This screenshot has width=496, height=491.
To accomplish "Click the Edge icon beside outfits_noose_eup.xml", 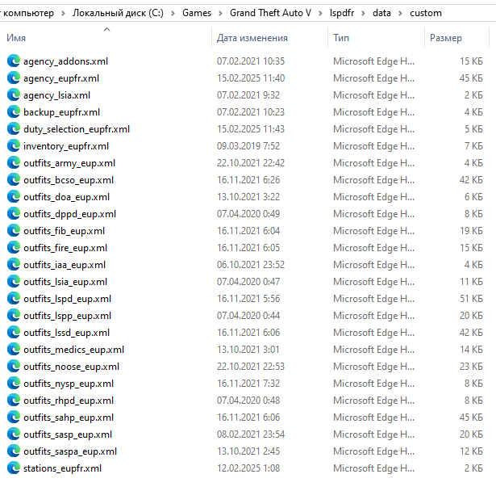I will tap(14, 367).
